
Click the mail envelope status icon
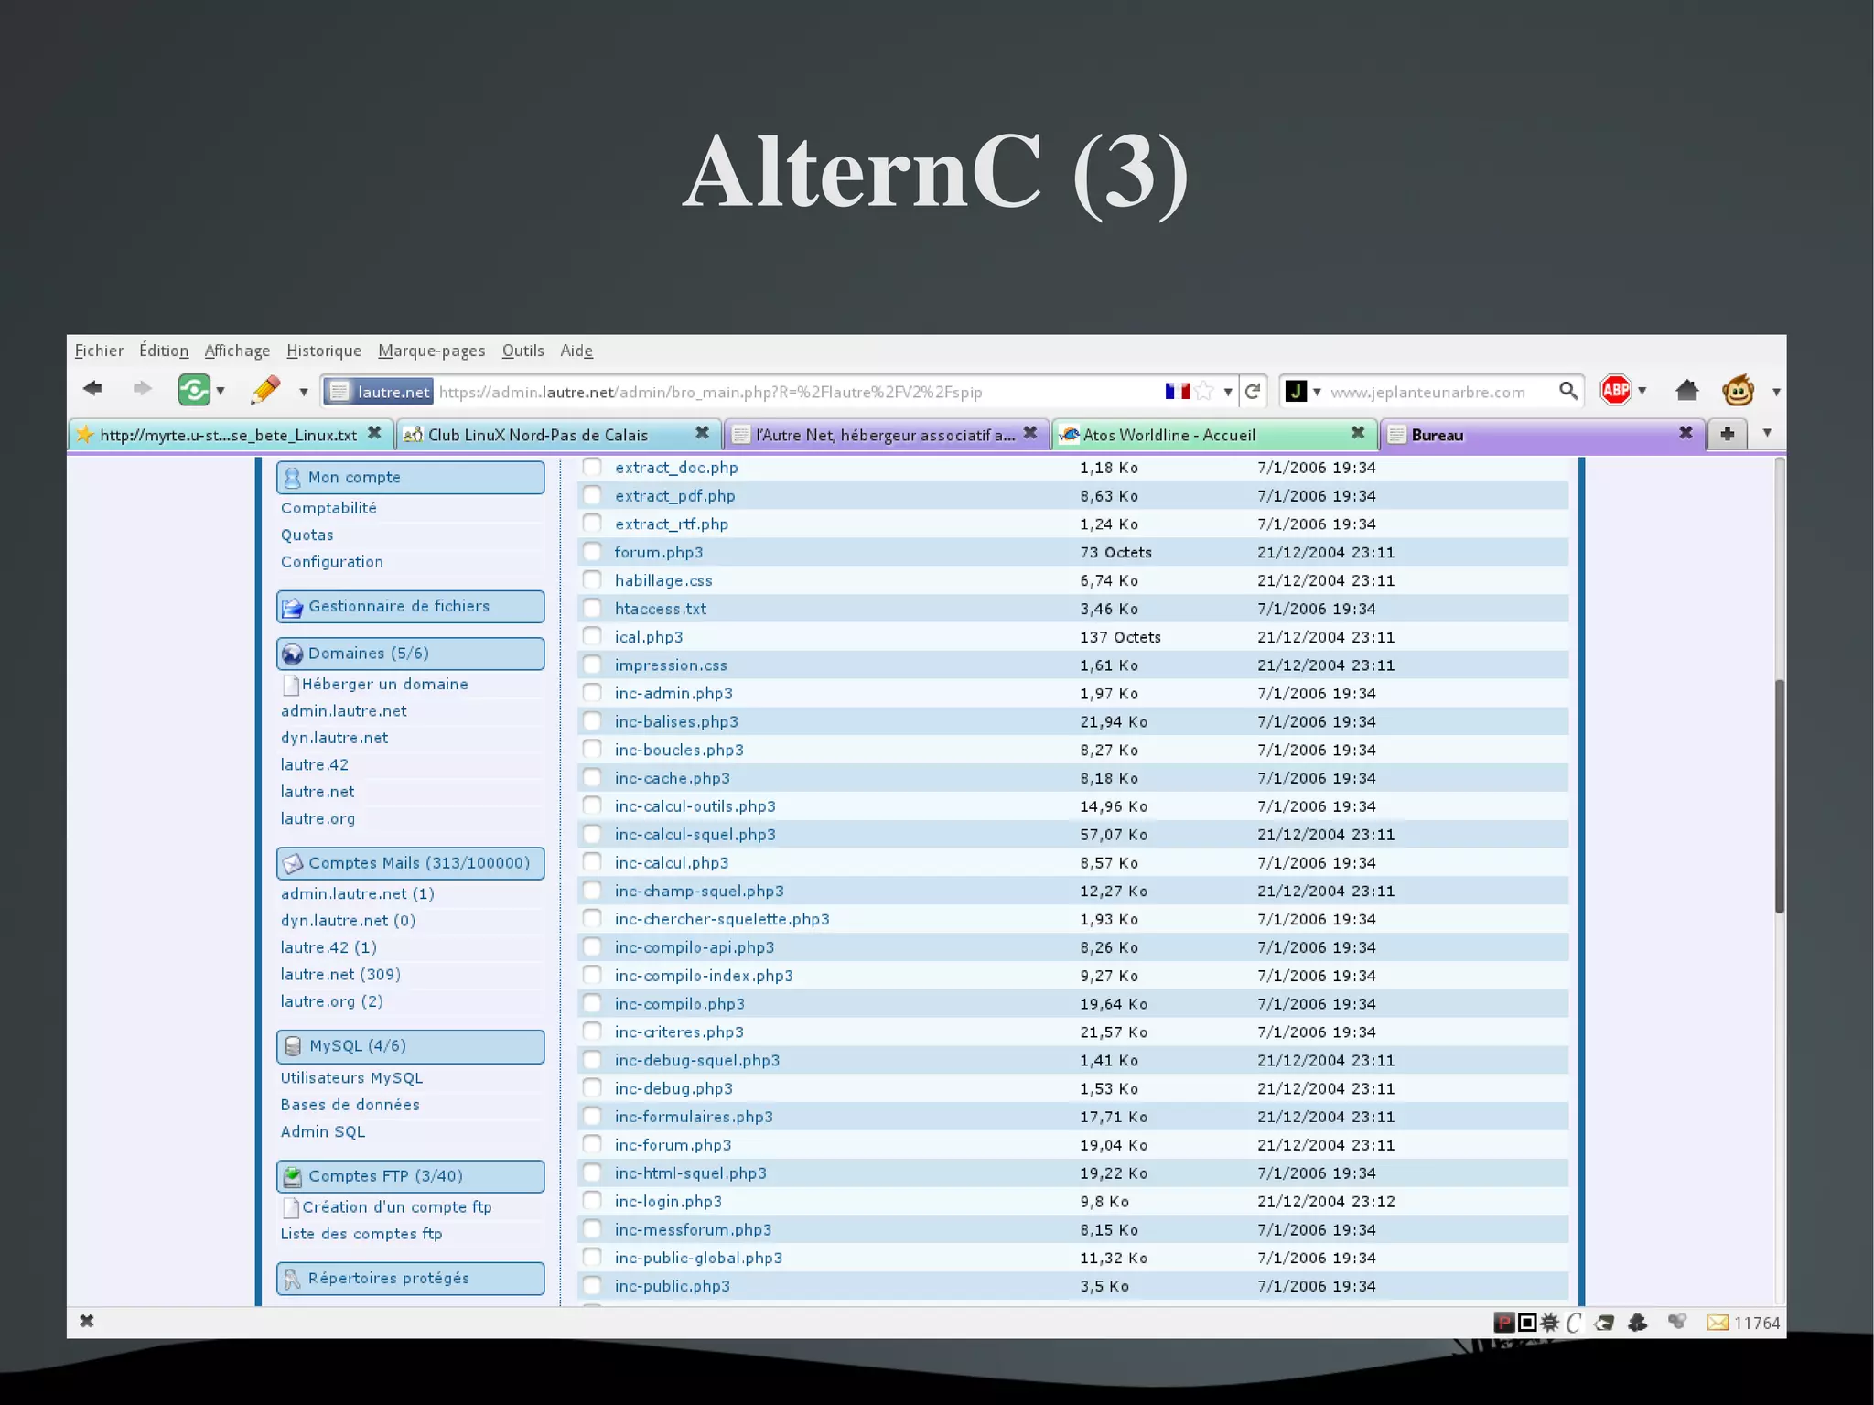pos(1718,1323)
